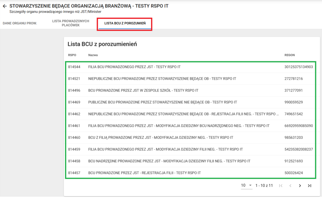Select row with REGON 54235382008237
Viewport: 322px width, 198px height.
click(299, 149)
